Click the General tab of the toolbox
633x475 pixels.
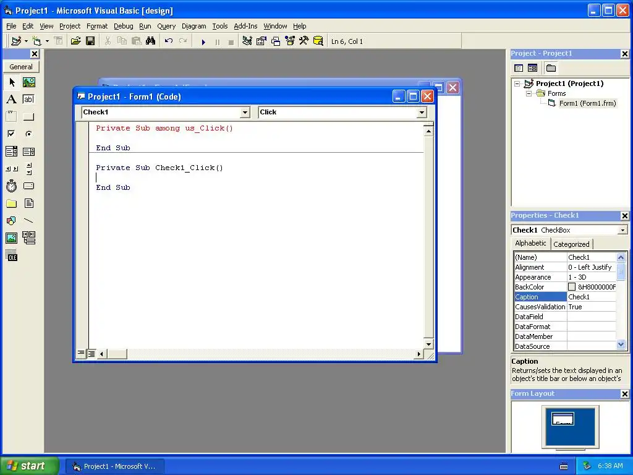pyautogui.click(x=21, y=67)
